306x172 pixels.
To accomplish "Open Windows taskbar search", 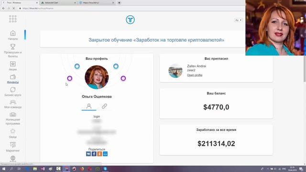I will point(11,169).
